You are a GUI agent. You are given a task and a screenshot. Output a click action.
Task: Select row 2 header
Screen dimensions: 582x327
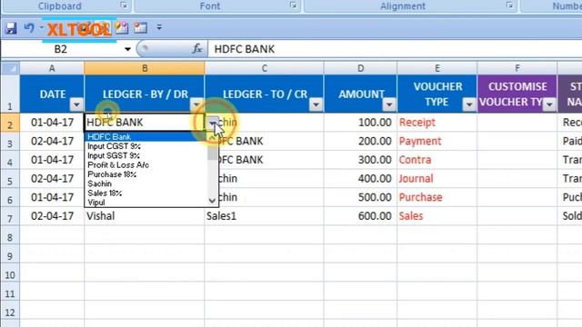[10, 123]
